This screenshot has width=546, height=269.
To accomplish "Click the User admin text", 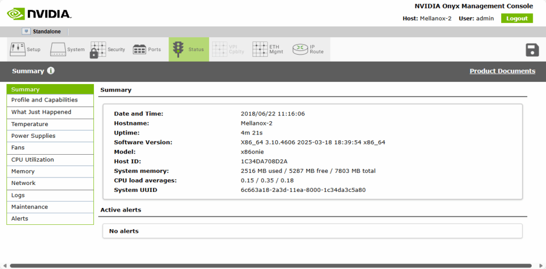I will pyautogui.click(x=476, y=19).
